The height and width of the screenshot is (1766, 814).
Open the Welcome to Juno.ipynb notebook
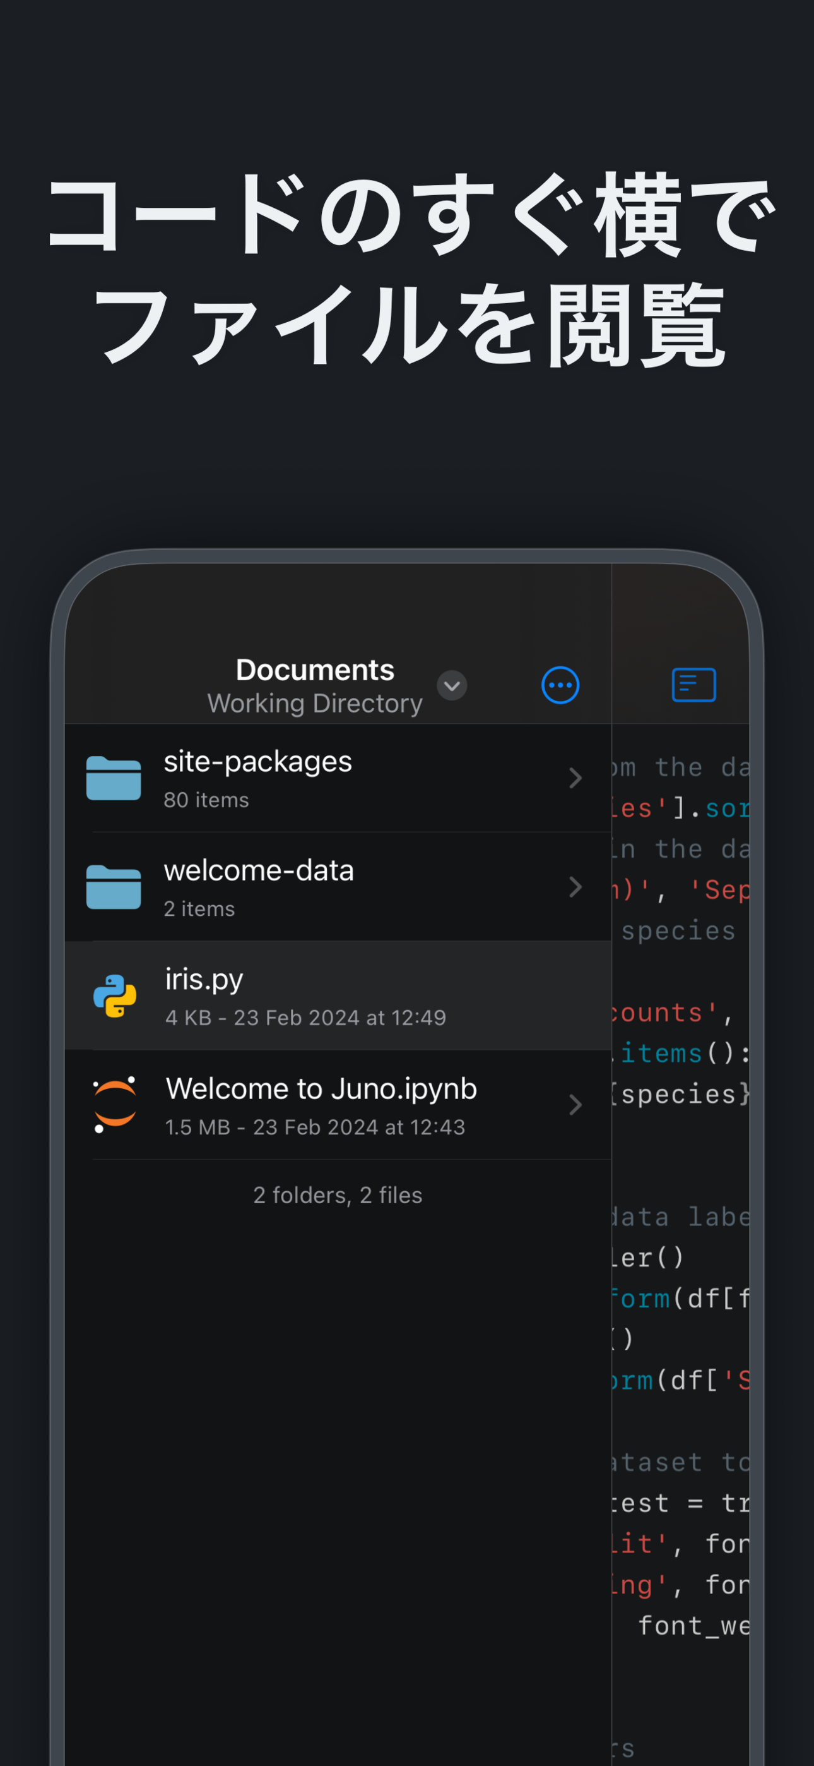[338, 1105]
